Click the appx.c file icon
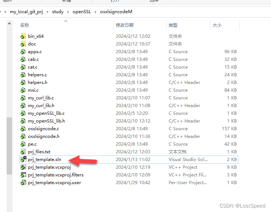The image size is (271, 212). [x=23, y=52]
